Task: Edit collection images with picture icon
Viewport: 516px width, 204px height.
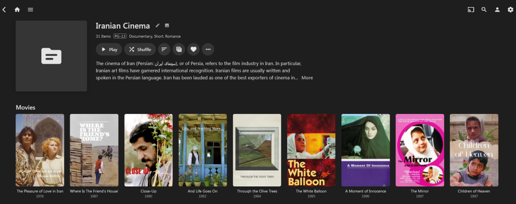Action: point(167,26)
